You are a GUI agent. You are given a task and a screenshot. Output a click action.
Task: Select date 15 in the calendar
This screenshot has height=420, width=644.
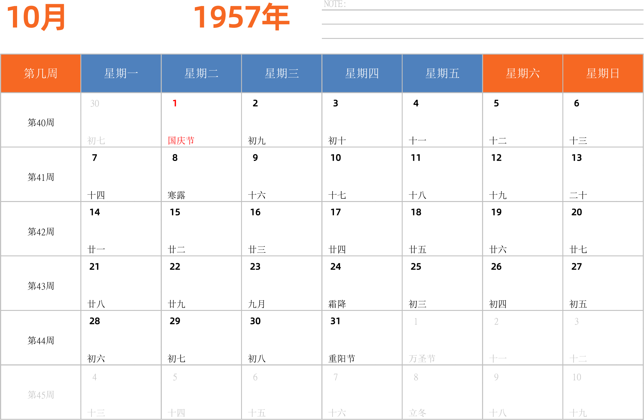coord(201,229)
